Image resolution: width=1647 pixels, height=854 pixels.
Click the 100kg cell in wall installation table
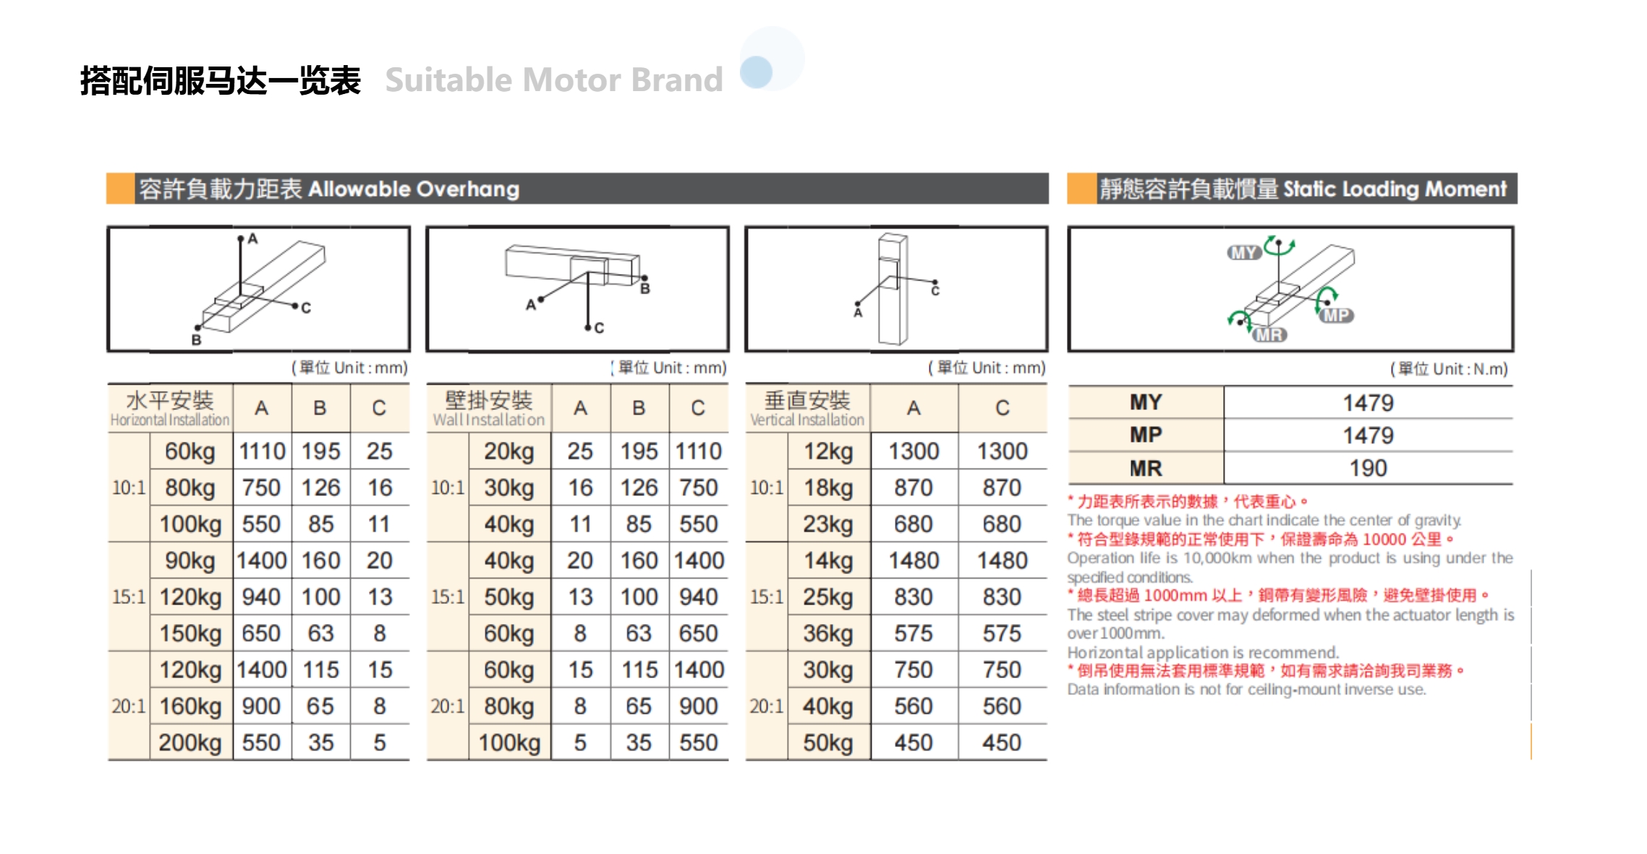click(509, 743)
